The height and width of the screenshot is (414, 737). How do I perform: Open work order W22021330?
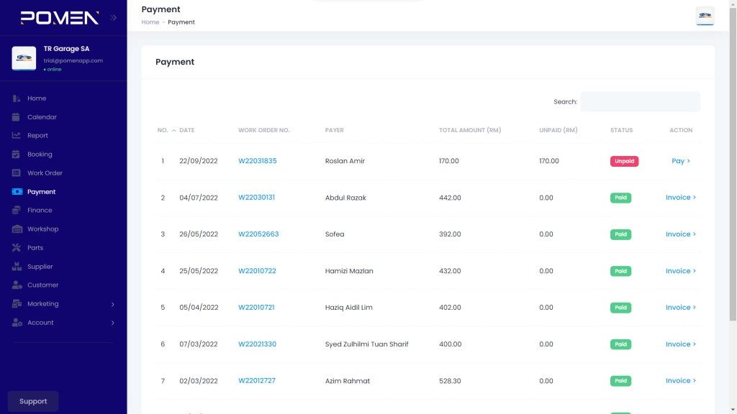257,344
